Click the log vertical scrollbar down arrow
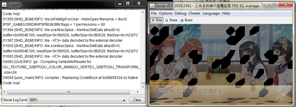The height and width of the screenshot is (107, 296). point(143,87)
